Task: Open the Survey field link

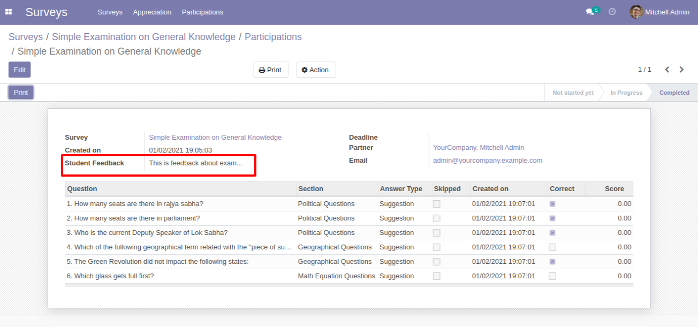Action: click(x=215, y=138)
